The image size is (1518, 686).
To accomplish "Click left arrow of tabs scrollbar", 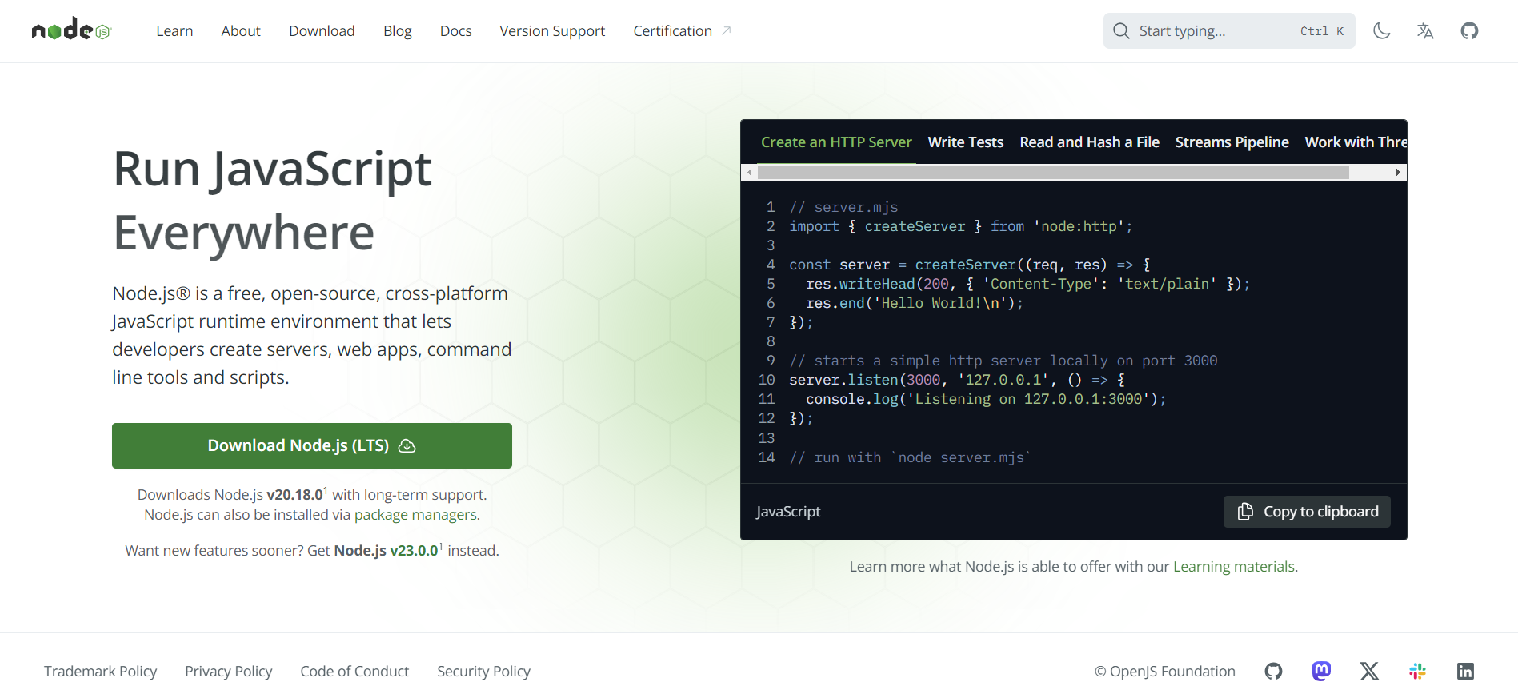I will [x=749, y=172].
